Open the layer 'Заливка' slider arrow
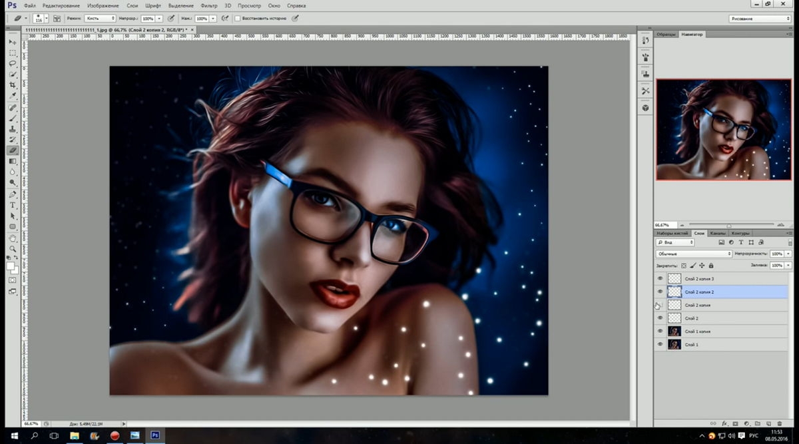Image resolution: width=799 pixels, height=444 pixels. (789, 265)
